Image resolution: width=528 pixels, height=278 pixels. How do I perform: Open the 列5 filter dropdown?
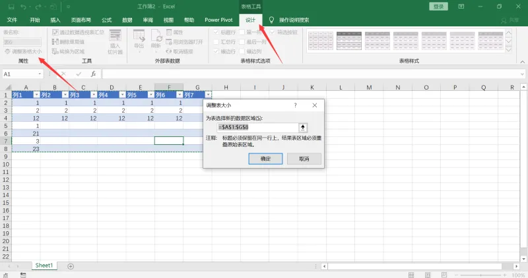click(151, 95)
